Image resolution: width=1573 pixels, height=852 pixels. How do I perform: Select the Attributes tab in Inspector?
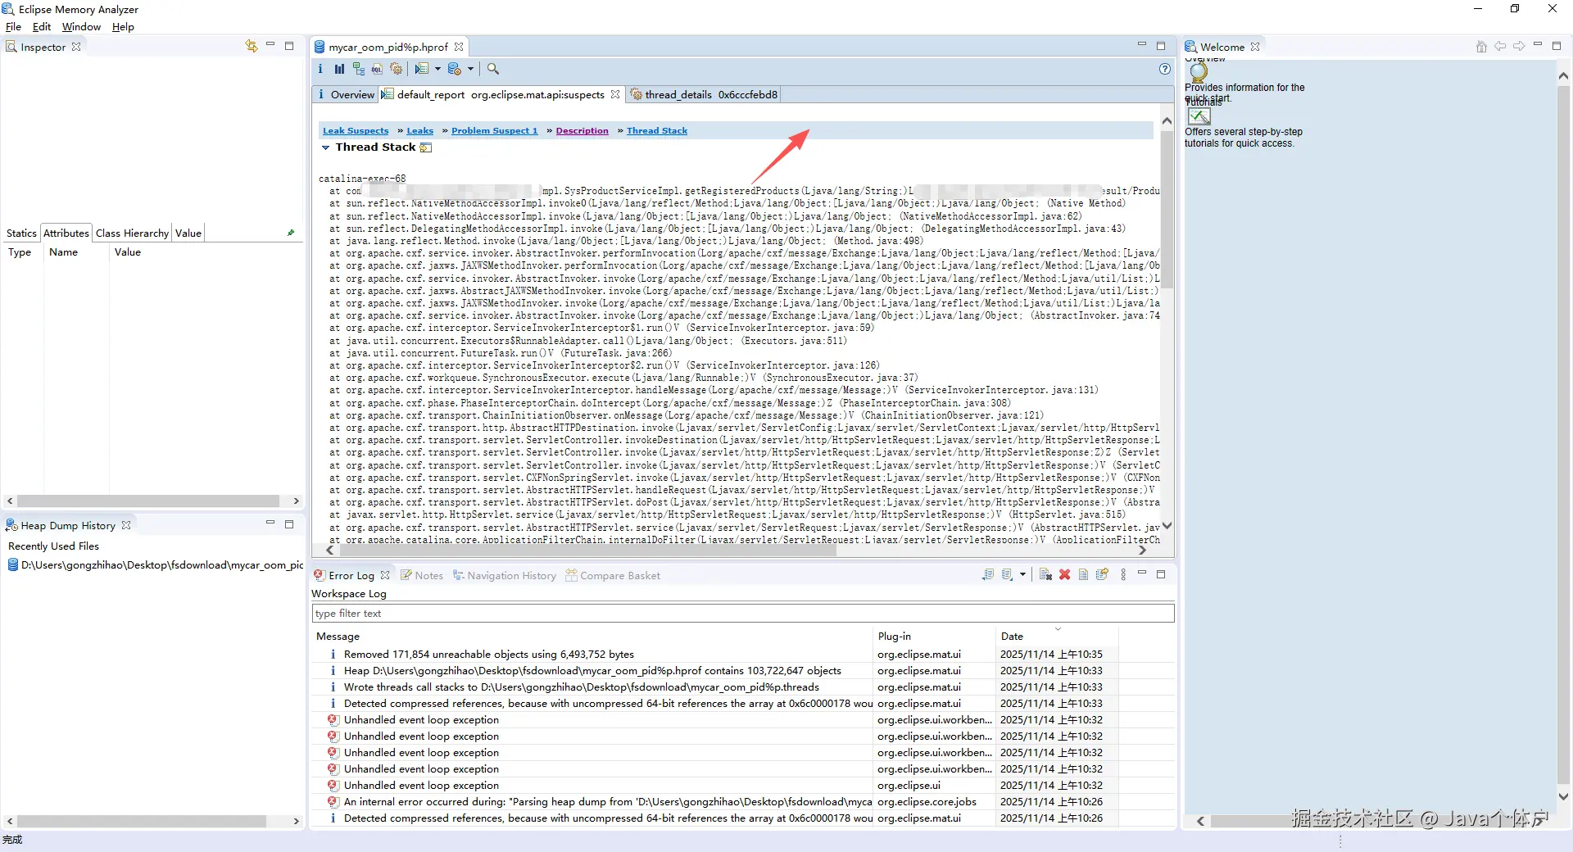(x=66, y=233)
